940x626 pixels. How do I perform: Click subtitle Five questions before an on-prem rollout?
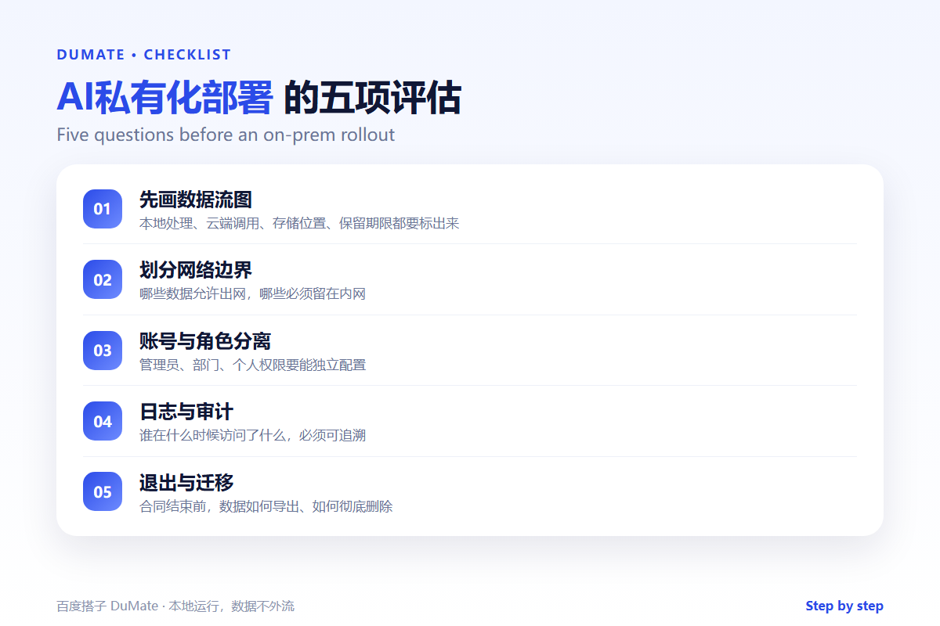tap(226, 135)
